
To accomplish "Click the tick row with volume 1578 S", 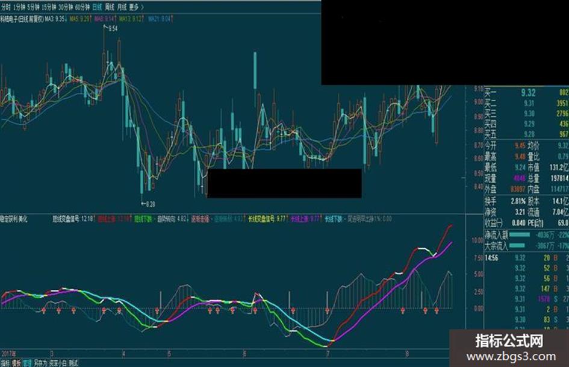I will tap(526, 299).
